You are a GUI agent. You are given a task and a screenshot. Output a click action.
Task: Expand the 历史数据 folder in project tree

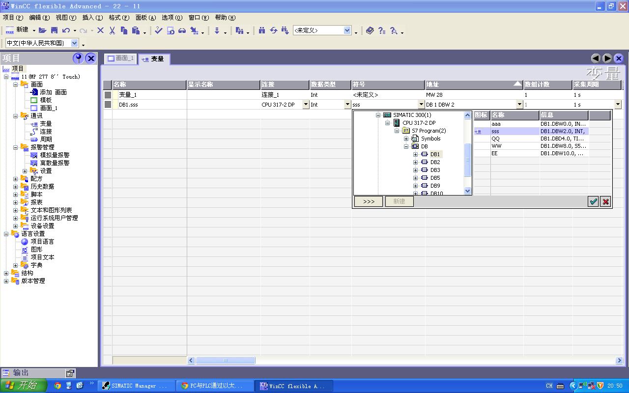coord(16,187)
